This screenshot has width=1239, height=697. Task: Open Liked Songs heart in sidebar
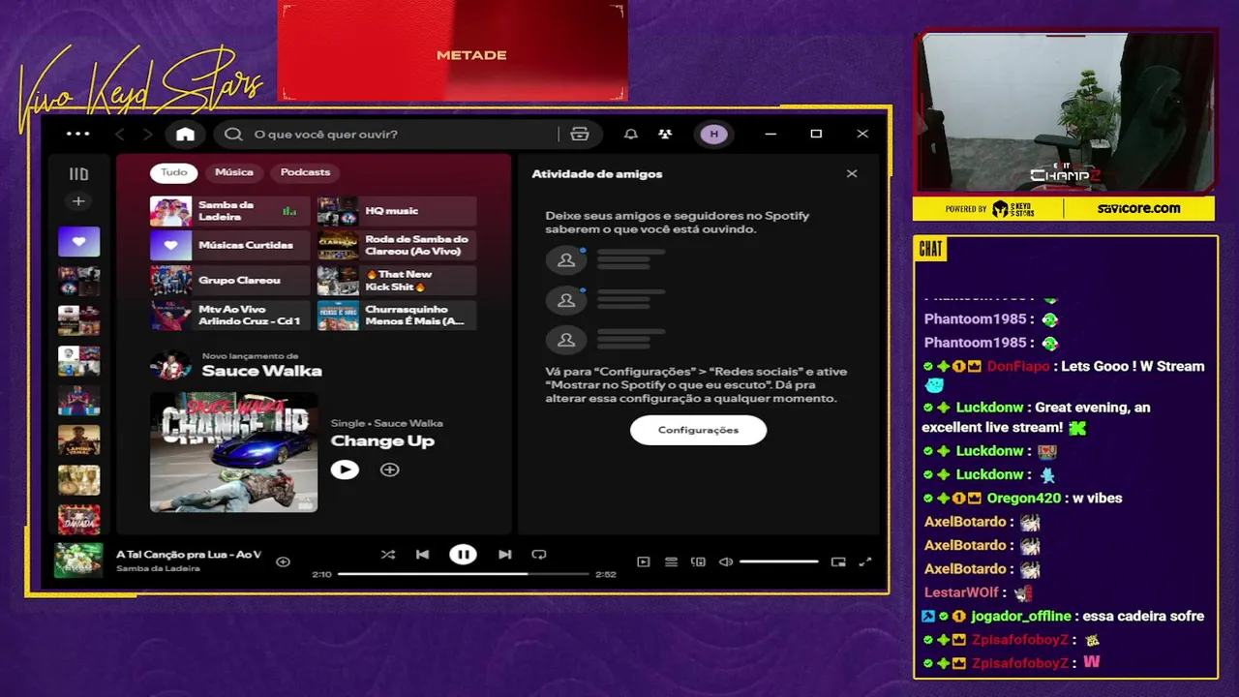78,241
